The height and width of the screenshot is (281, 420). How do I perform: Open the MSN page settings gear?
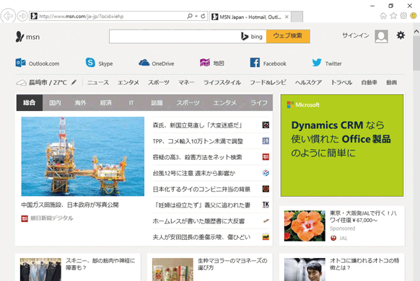click(401, 35)
